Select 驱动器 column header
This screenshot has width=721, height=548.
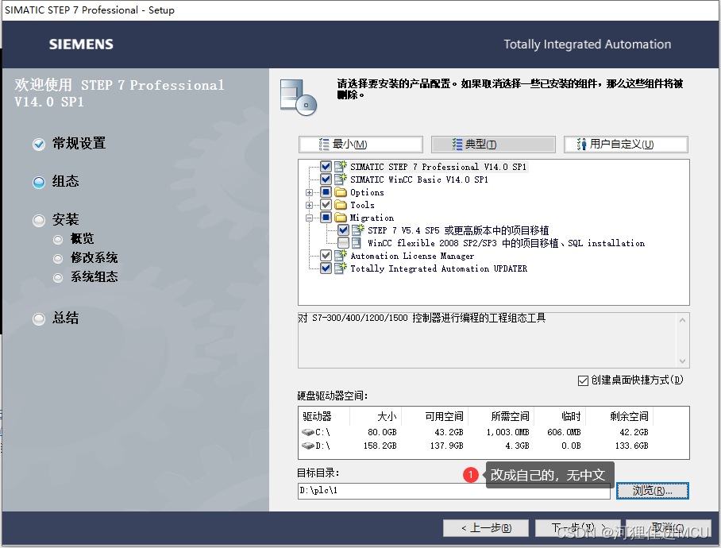click(x=324, y=416)
